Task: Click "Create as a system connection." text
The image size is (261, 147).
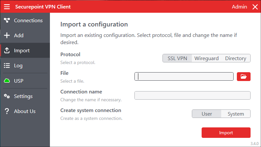Action: [x=91, y=118]
